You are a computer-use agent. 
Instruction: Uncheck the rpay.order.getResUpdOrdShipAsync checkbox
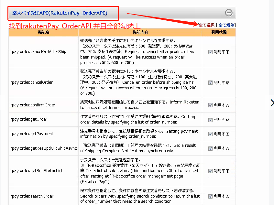tap(210, 148)
